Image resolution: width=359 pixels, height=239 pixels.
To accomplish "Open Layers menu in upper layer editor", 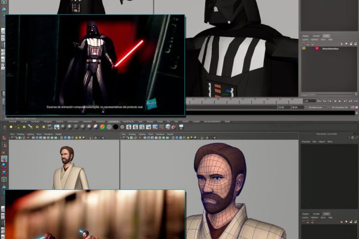I will click(x=305, y=39).
